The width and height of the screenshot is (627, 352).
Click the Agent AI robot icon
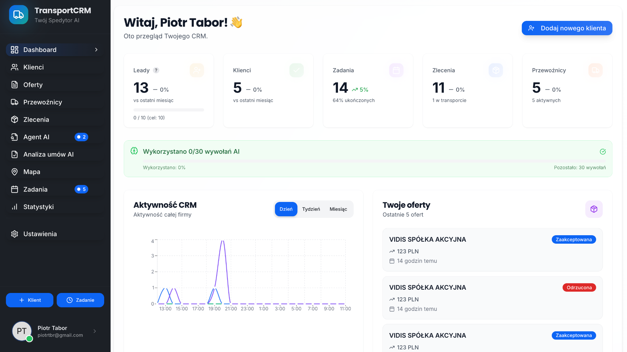point(14,137)
